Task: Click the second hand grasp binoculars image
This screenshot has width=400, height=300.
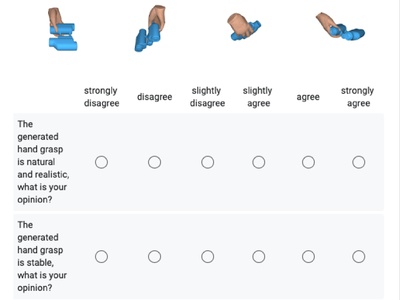Action: tap(150, 28)
